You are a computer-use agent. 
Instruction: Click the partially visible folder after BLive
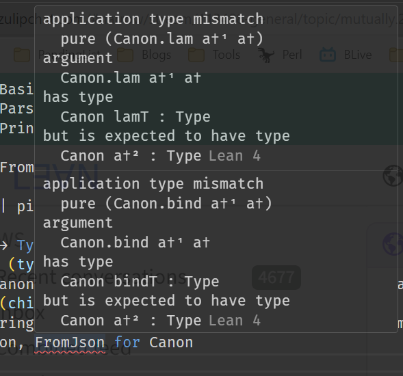[x=396, y=55]
